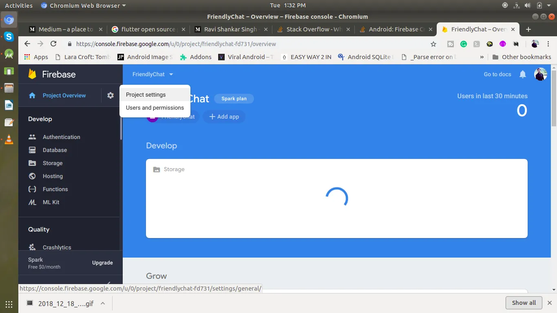557x313 pixels.
Task: Expand the downloaded gif options chevron
Action: pyautogui.click(x=103, y=303)
